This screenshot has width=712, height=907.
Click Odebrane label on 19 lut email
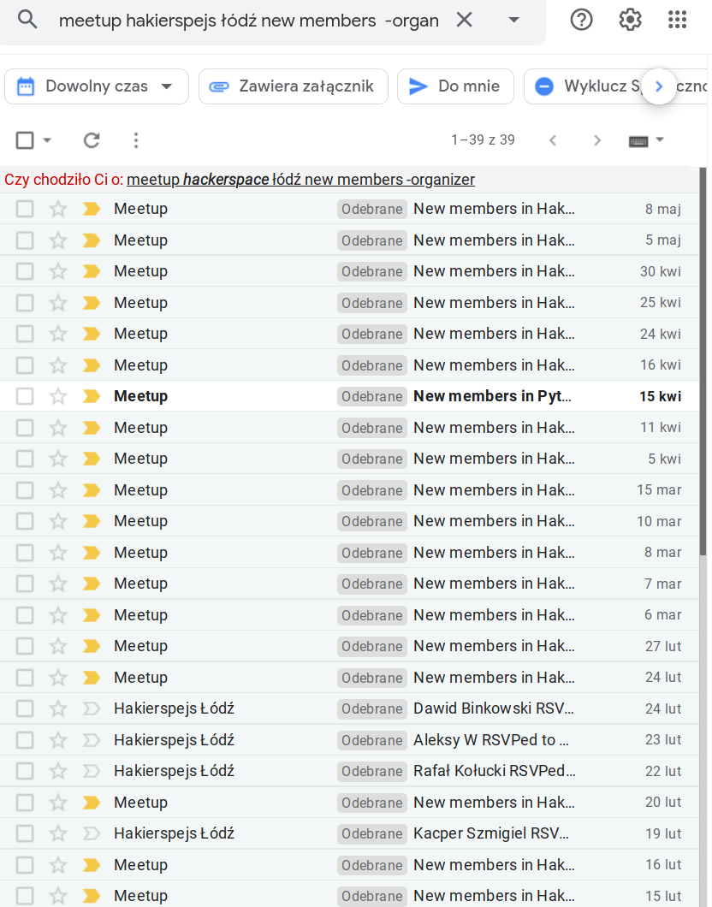[x=372, y=833]
